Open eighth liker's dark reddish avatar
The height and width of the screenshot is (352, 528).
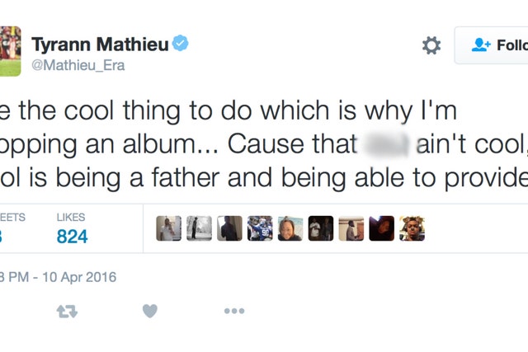pos(381,228)
